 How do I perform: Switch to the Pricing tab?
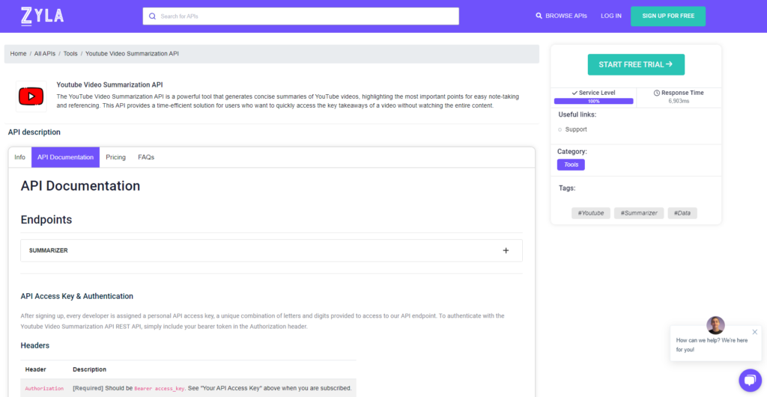(x=115, y=157)
